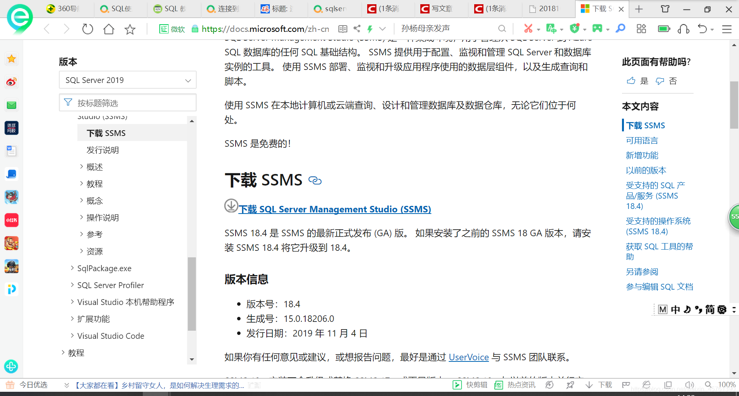The height and width of the screenshot is (396, 739).
Task: Click the gamepad game center icon
Action: 597,28
